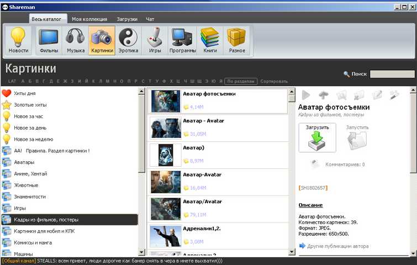Click scroll up arrow of results list
417x265 pixels.
(292, 92)
